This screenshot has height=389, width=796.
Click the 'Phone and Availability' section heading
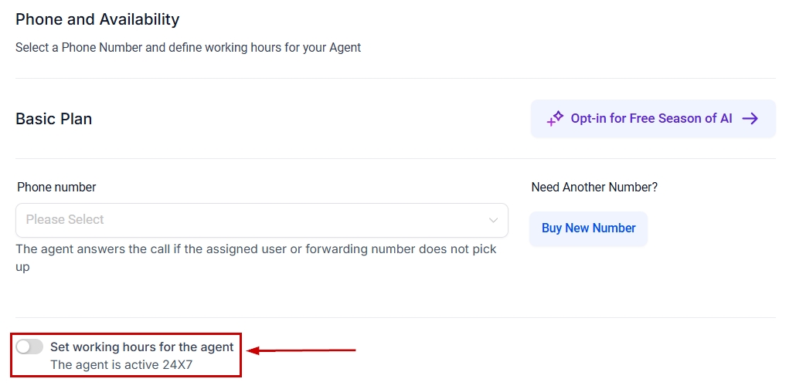(97, 19)
